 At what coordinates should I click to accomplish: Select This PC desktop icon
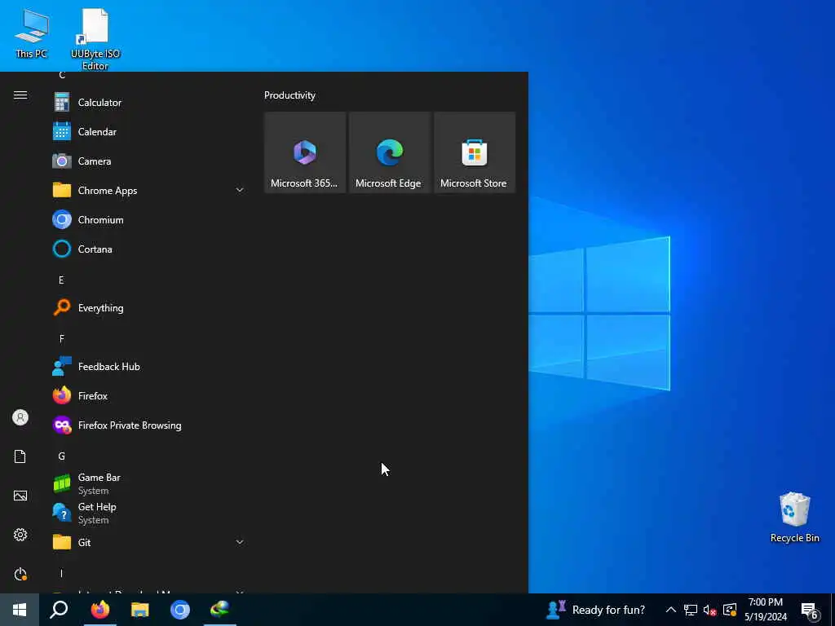point(32,33)
